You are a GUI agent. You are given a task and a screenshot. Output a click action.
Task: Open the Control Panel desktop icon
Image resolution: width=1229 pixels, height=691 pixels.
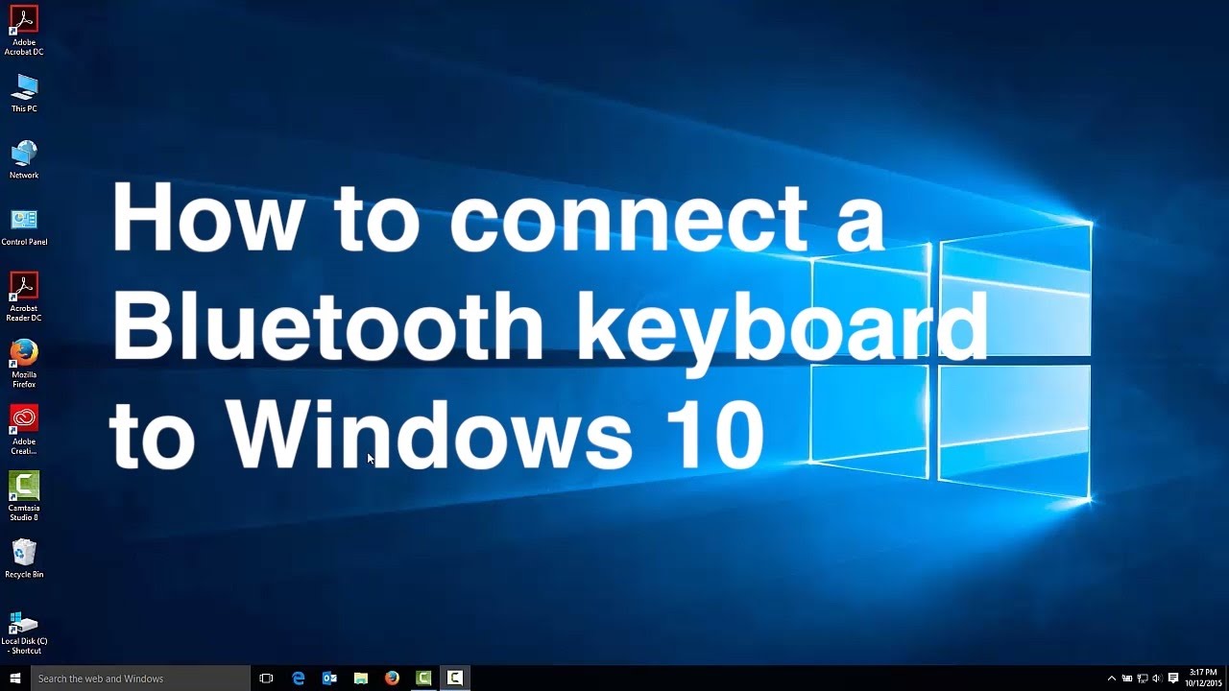point(24,227)
